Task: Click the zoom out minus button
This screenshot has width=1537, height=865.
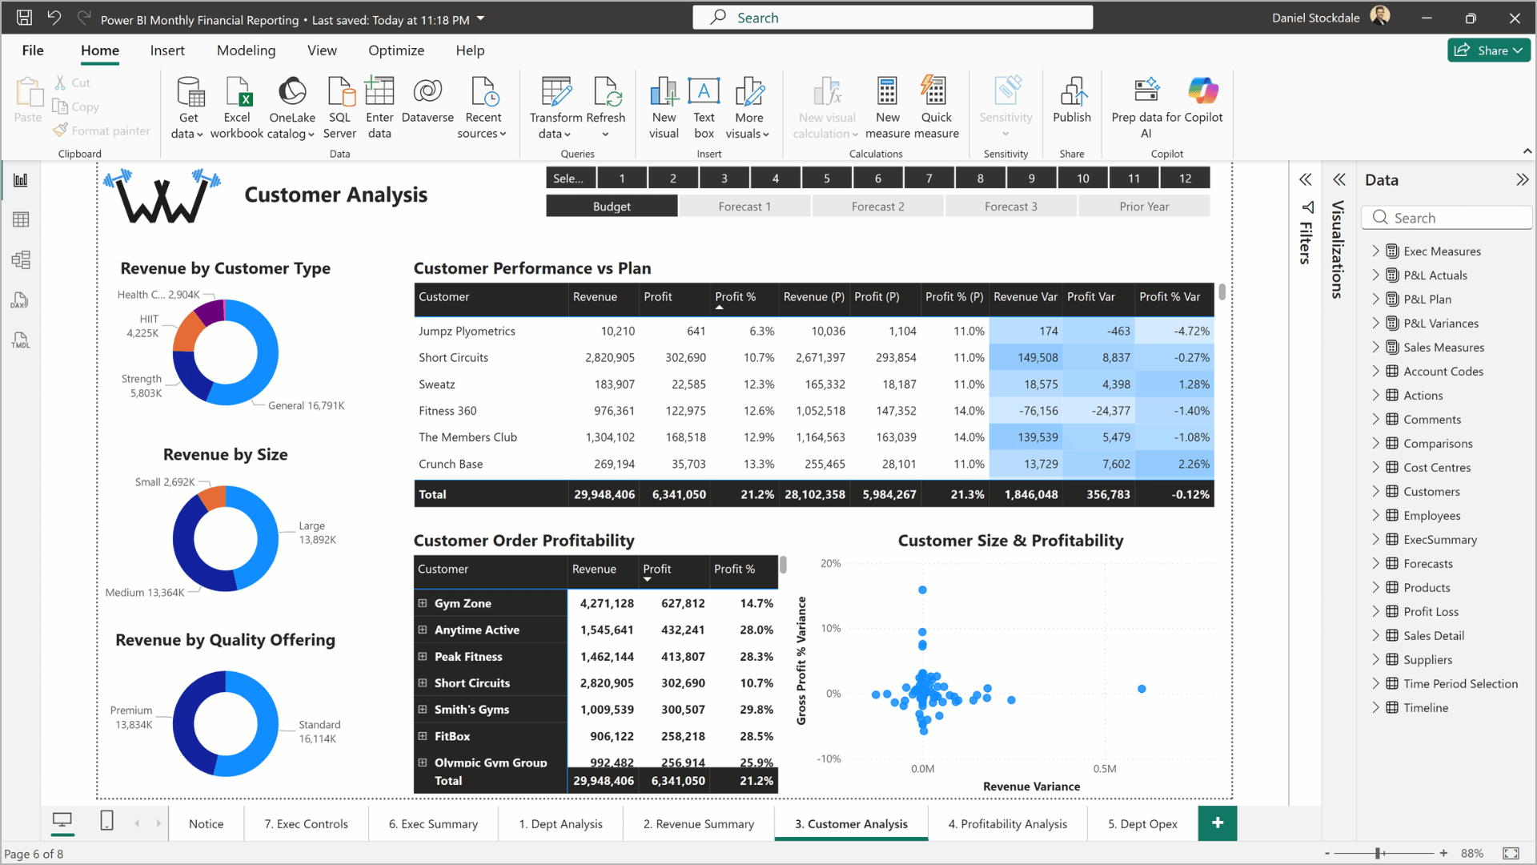Action: 1327,853
